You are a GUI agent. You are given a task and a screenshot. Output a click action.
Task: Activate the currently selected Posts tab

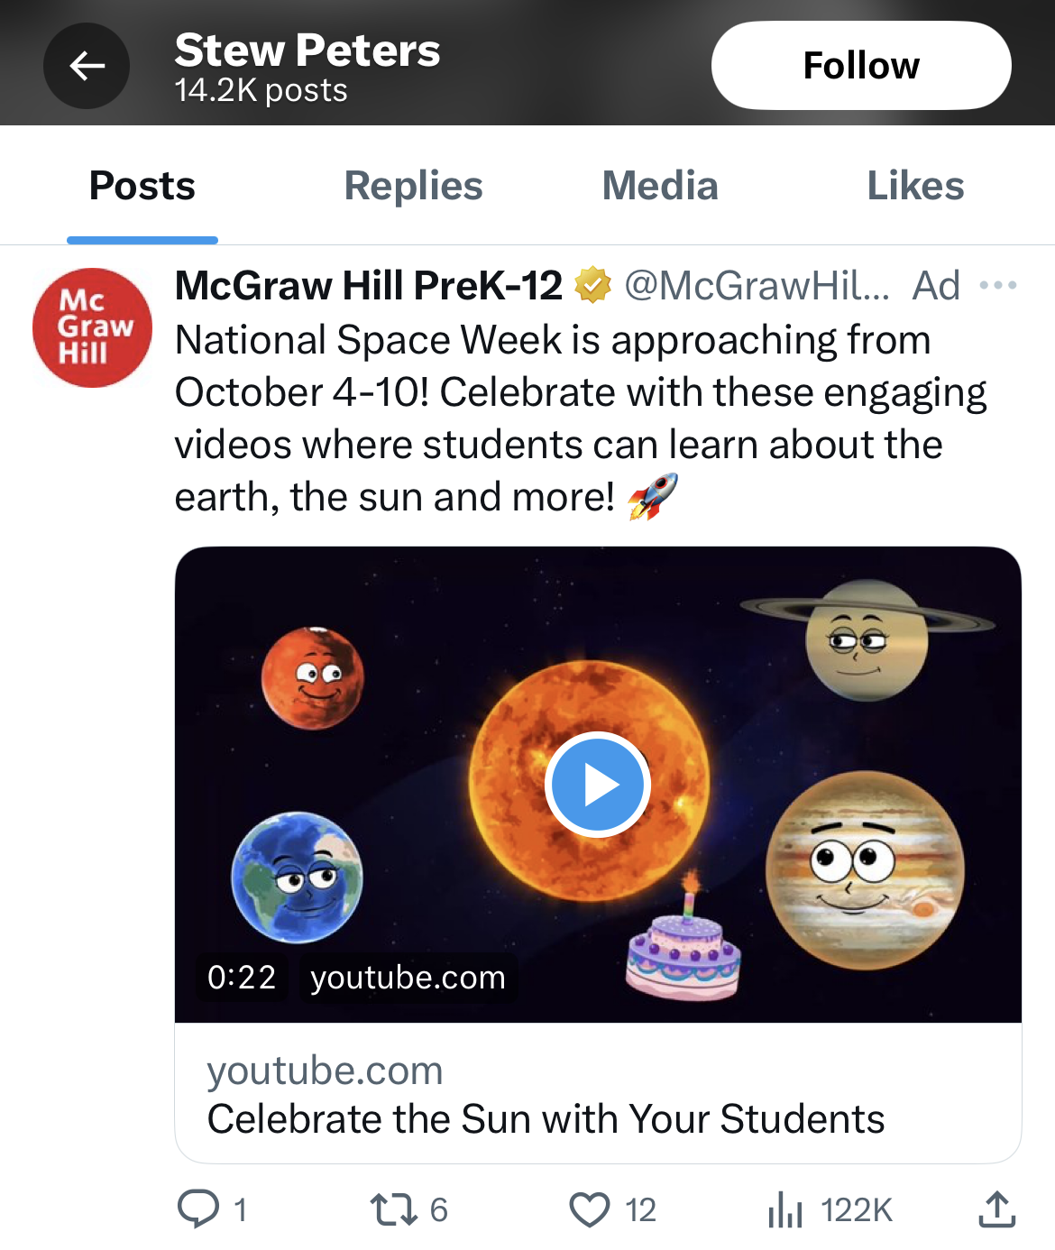pos(141,186)
